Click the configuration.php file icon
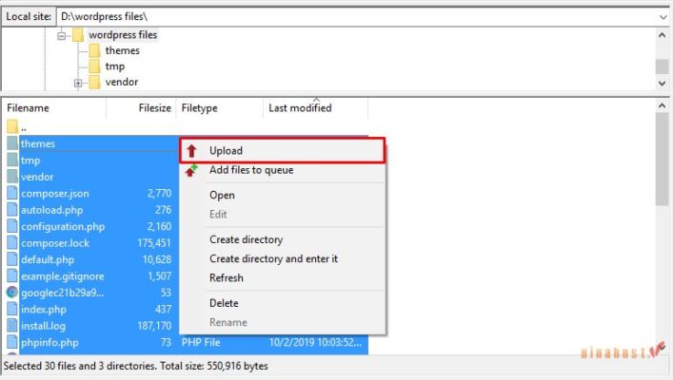 (12, 226)
